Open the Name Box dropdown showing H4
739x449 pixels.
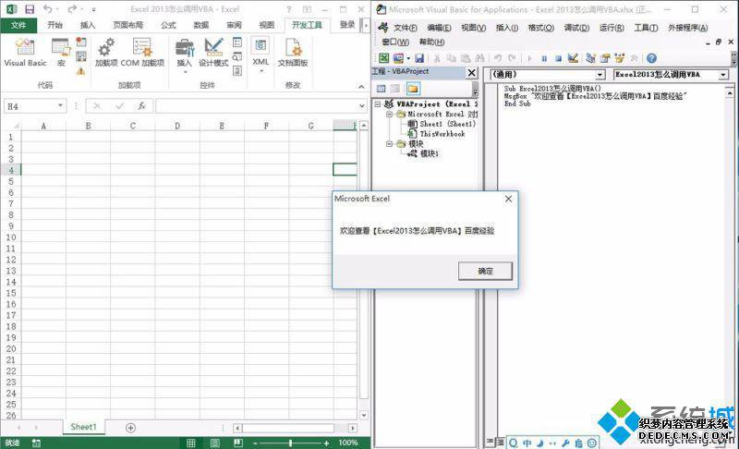60,105
